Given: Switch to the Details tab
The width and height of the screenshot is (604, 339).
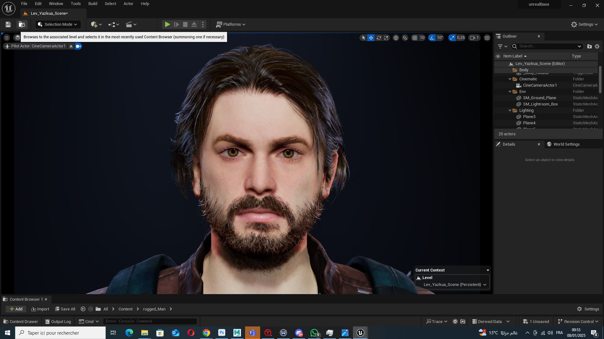Looking at the screenshot, I should pos(509,144).
